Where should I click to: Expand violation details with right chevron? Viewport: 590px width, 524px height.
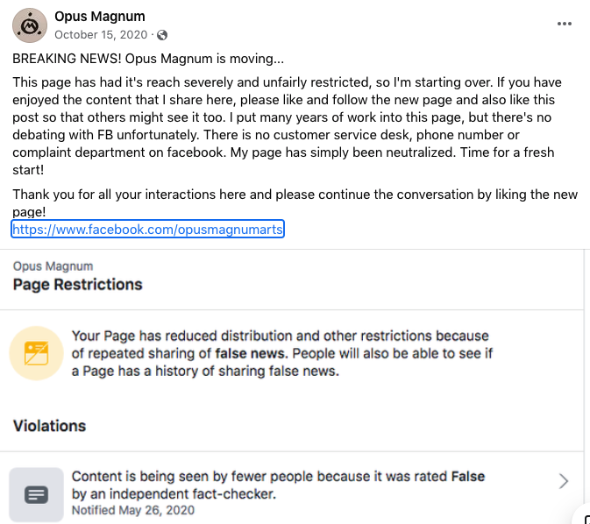tap(564, 481)
